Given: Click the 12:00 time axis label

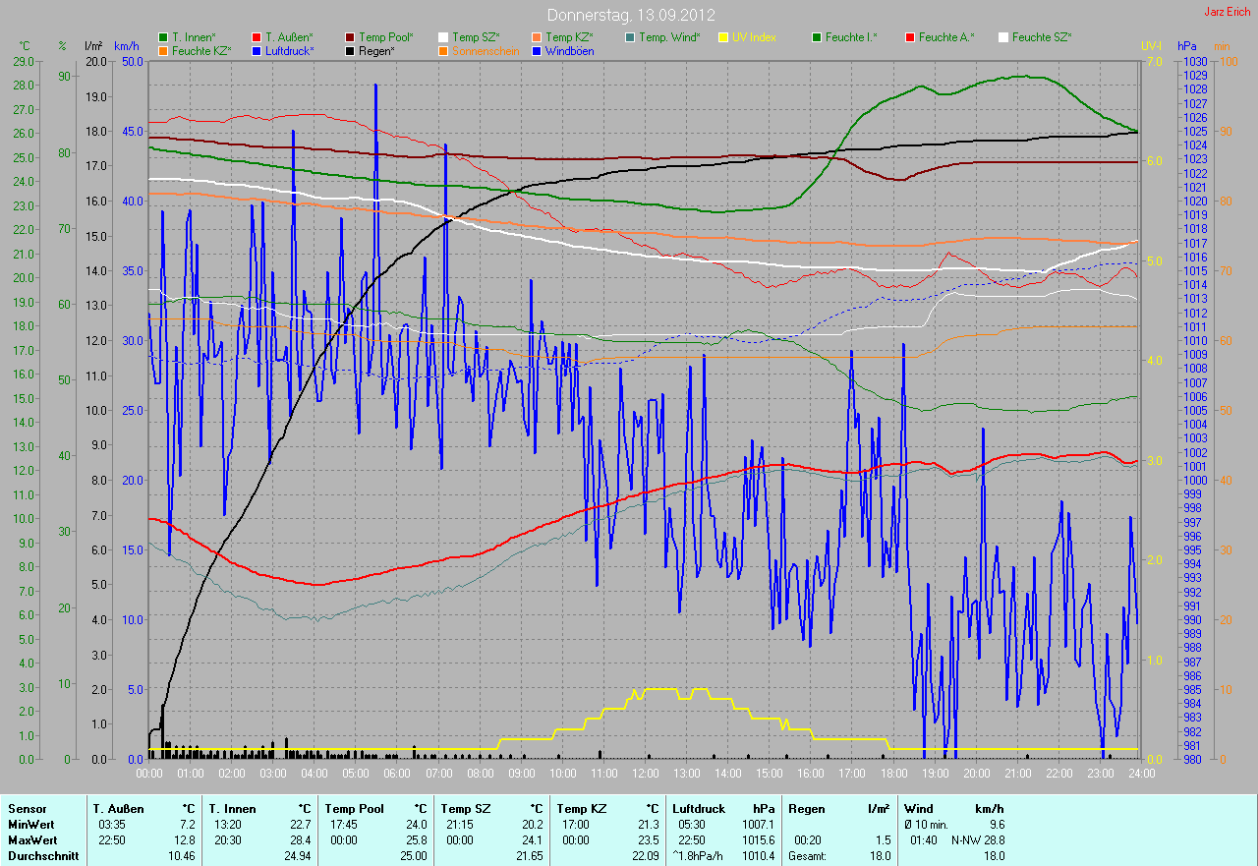Looking at the screenshot, I should 645,774.
